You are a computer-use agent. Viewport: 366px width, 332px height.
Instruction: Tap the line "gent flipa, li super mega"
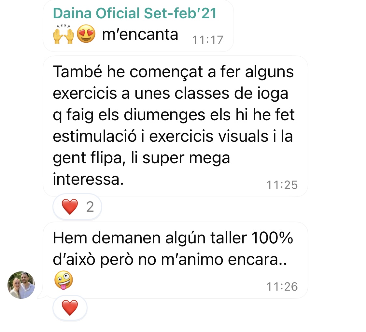coord(141,158)
